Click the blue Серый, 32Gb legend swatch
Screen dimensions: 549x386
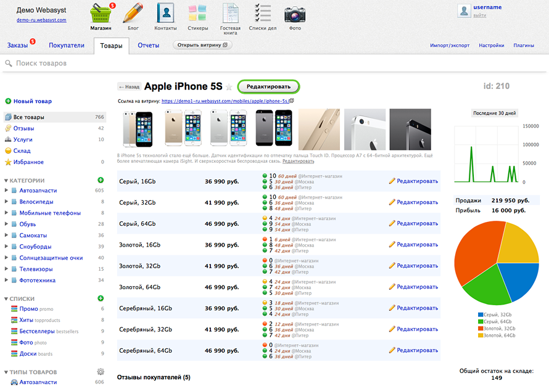click(481, 314)
